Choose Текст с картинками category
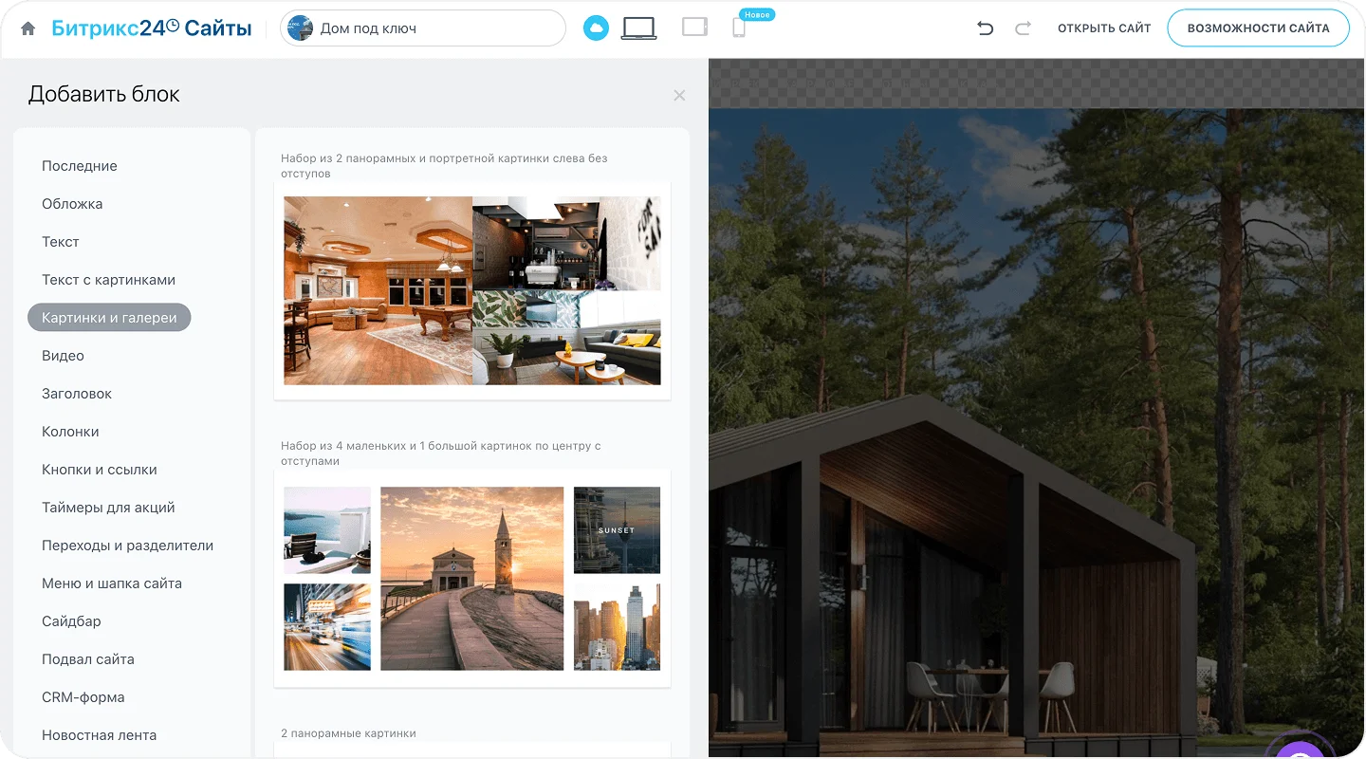The width and height of the screenshot is (1366, 759). [108, 280]
